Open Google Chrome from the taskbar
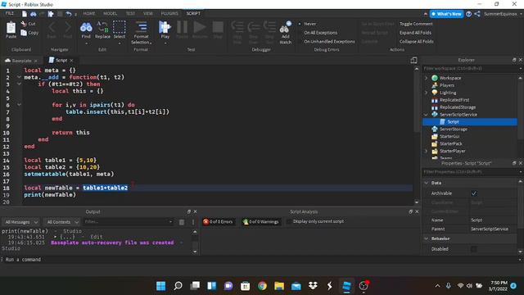This screenshot has width=524, height=295. point(262,286)
